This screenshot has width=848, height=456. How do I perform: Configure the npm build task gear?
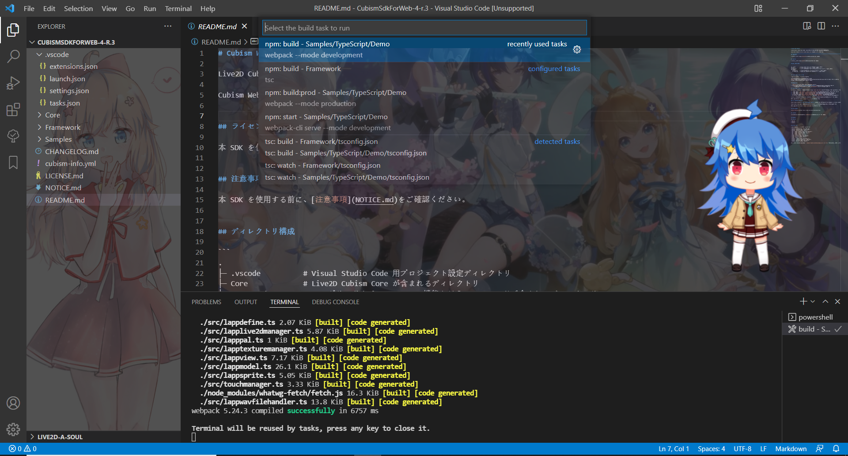pos(577,49)
